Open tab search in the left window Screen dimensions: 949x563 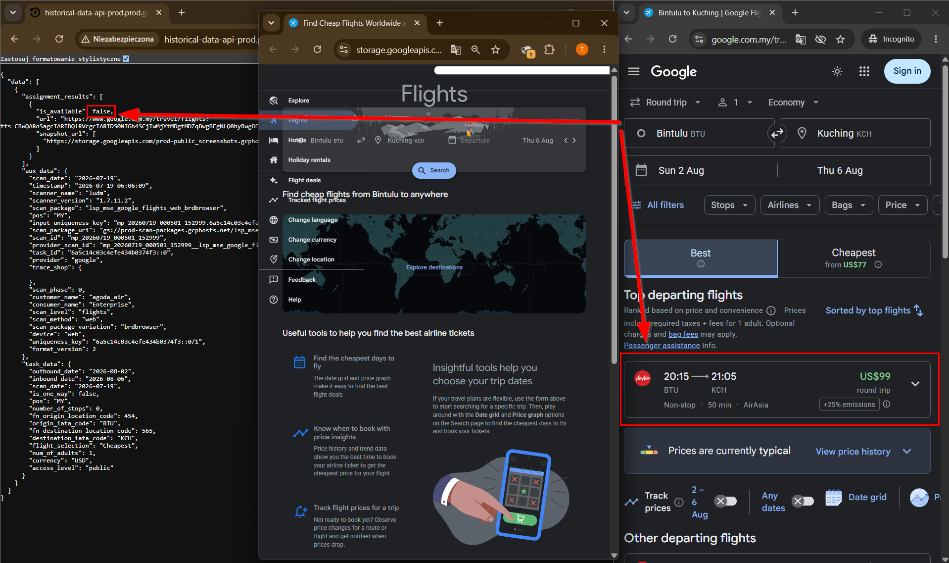point(13,12)
